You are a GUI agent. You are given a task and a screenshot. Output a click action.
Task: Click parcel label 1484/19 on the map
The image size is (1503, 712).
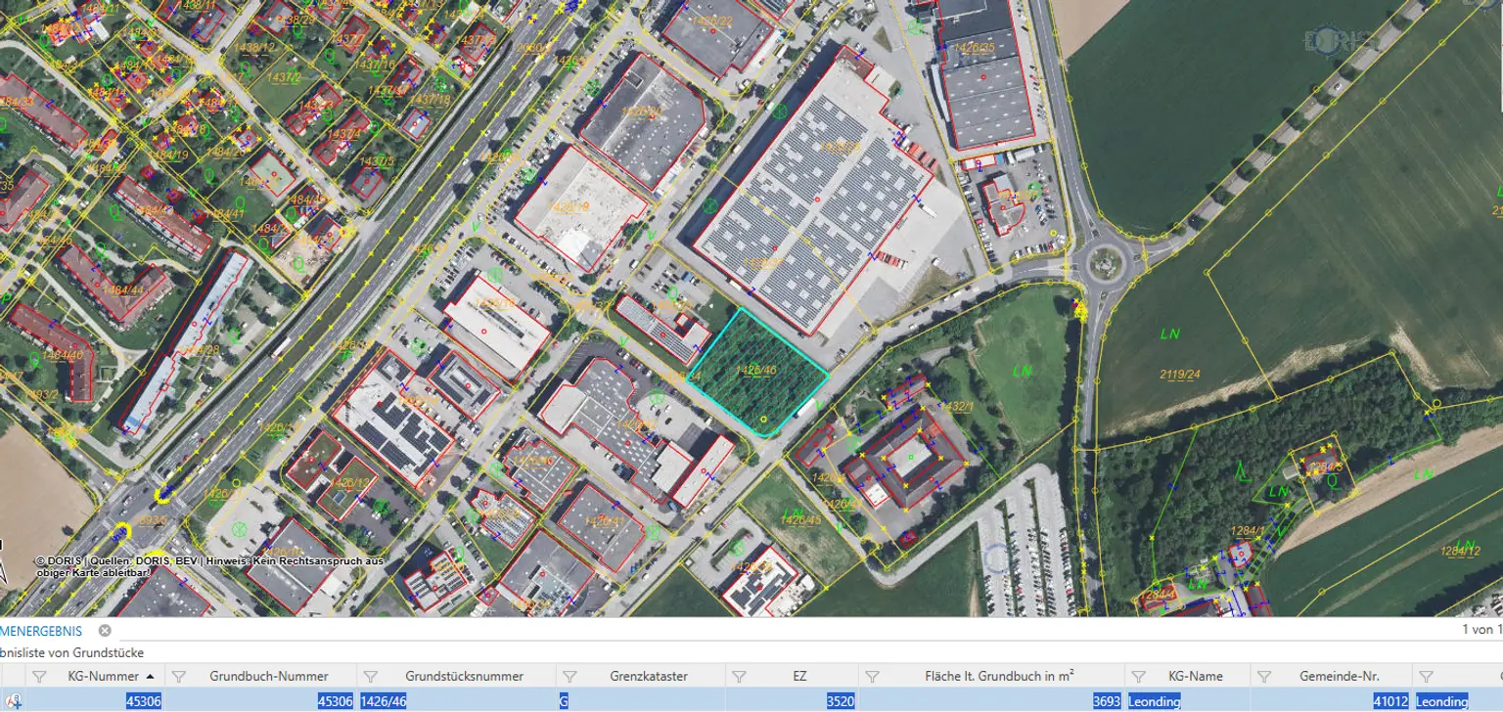[168, 155]
